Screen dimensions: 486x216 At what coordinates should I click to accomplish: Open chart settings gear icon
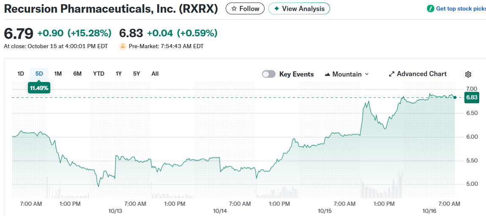tap(468, 74)
